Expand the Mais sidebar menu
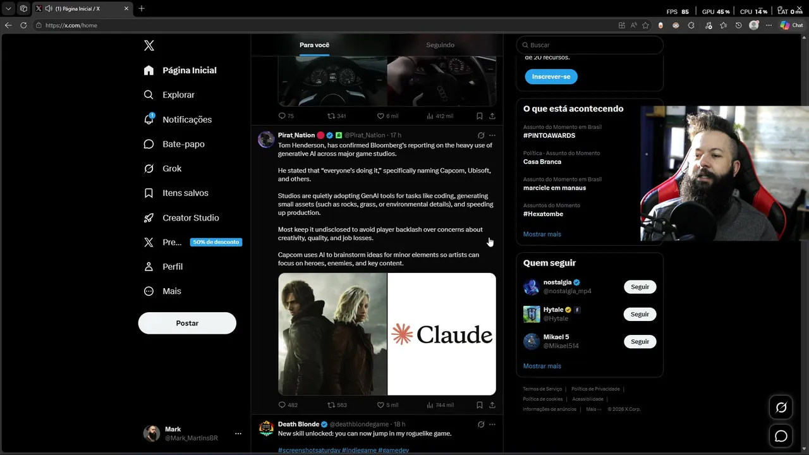The height and width of the screenshot is (455, 809). (162, 291)
